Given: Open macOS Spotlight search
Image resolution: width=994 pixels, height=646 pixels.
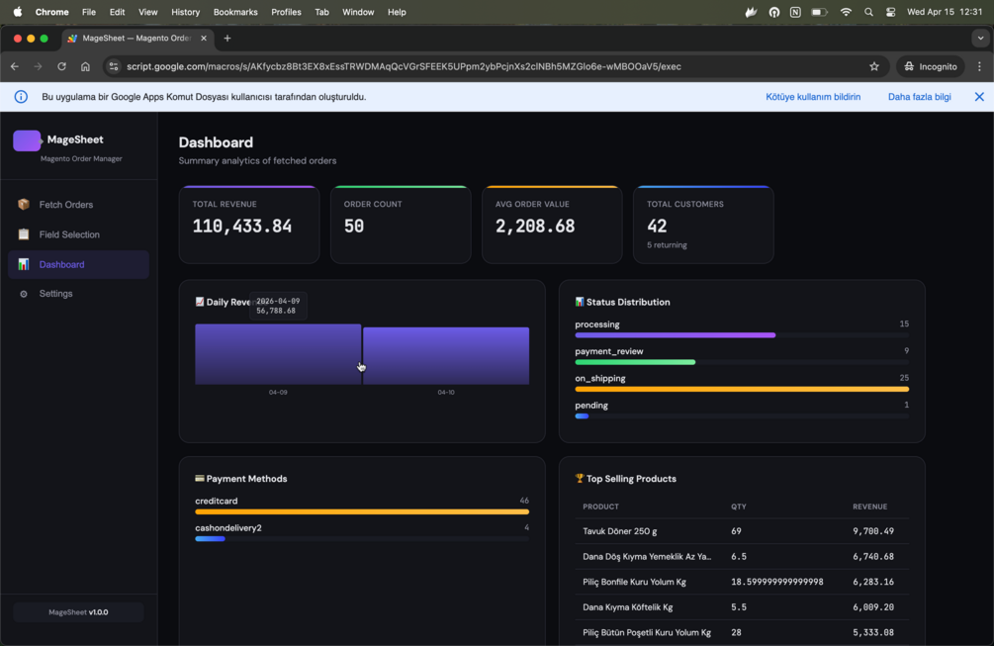Looking at the screenshot, I should [x=868, y=12].
